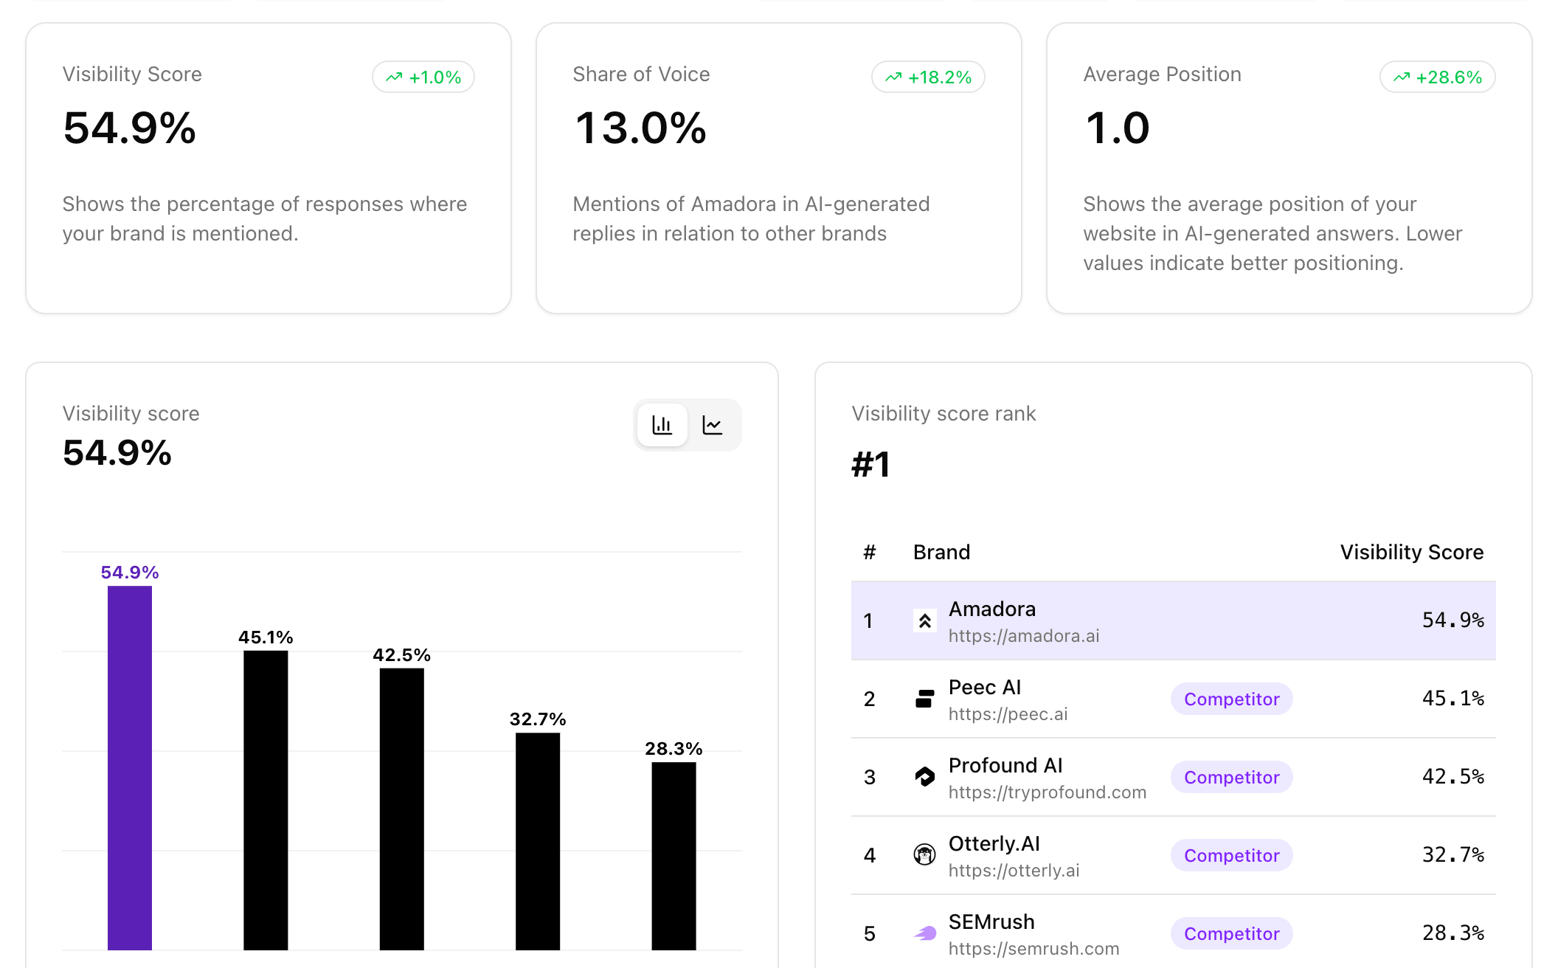The image size is (1558, 968).
Task: Click the Otterly.AI logo icon
Action: point(924,855)
